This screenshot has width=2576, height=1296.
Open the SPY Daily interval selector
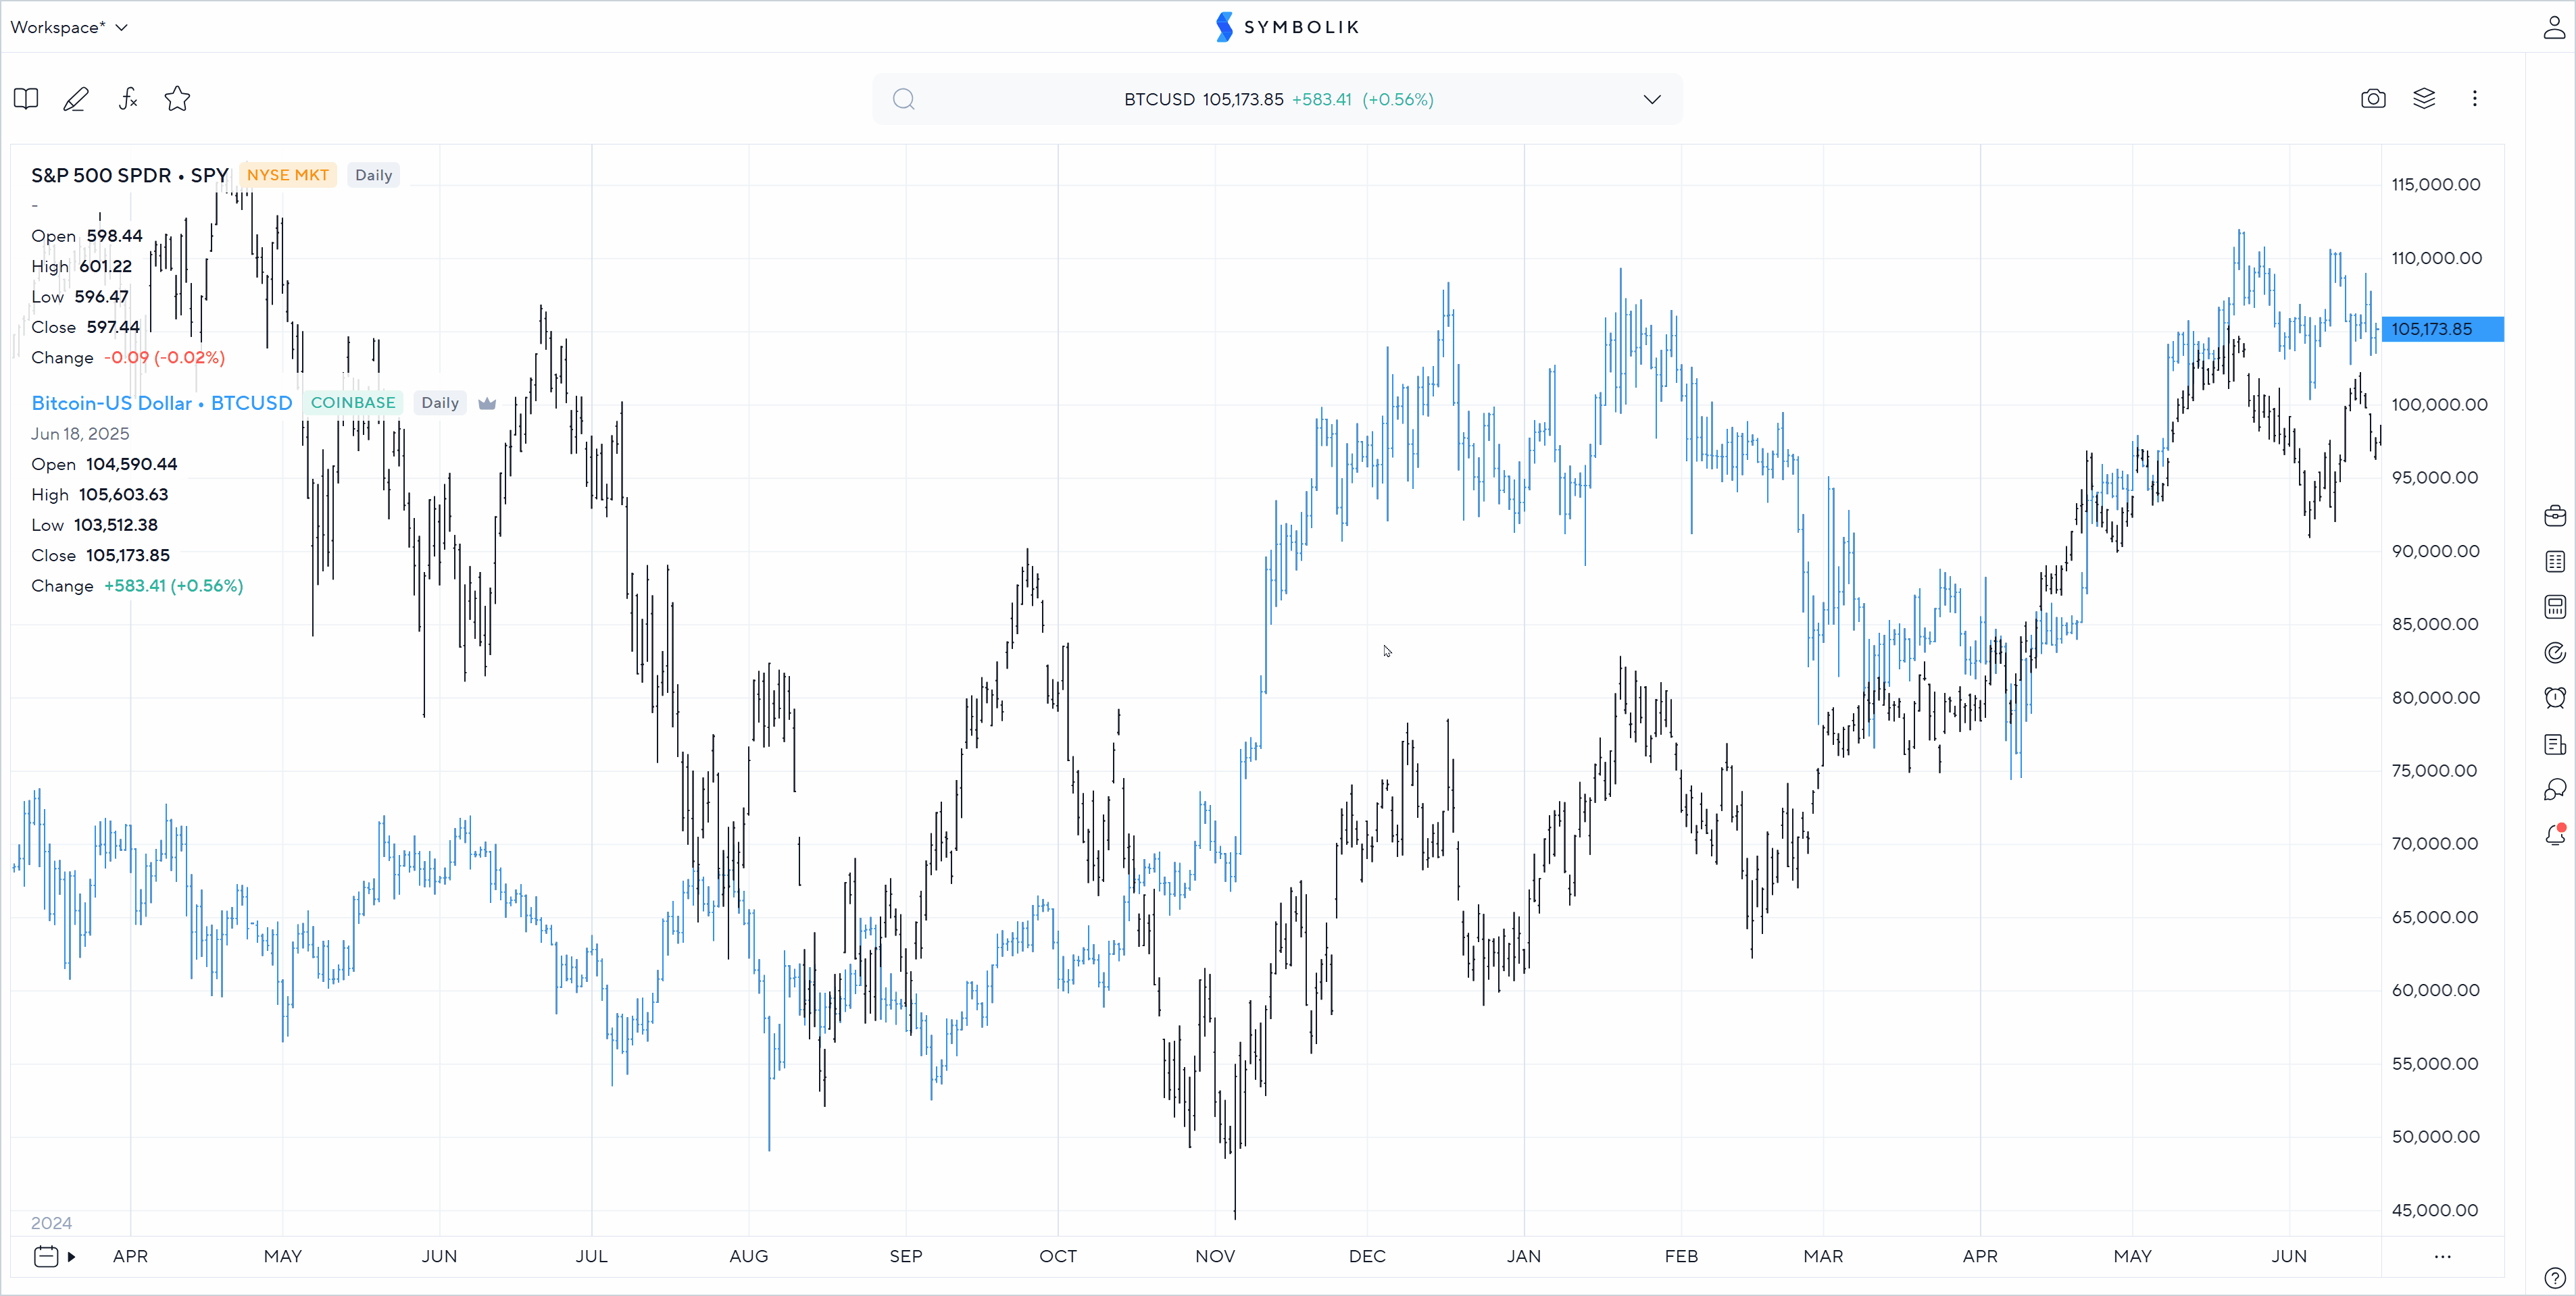[x=373, y=175]
